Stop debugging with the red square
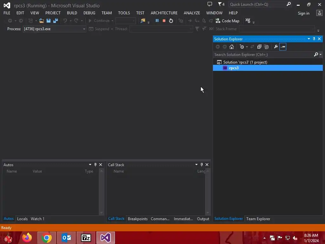This screenshot has width=325, height=244. pyautogui.click(x=164, y=21)
